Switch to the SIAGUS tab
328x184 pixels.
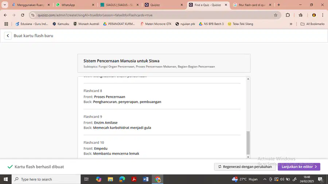[x=120, y=5]
